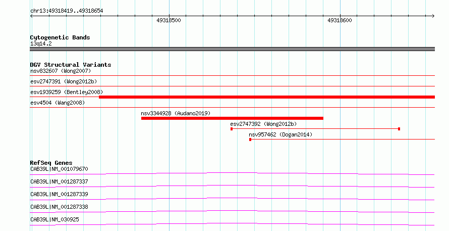Screen dimensions: 449x231
Task: Select transcript CAB39L|NM_030925
Action: pyautogui.click(x=54, y=219)
